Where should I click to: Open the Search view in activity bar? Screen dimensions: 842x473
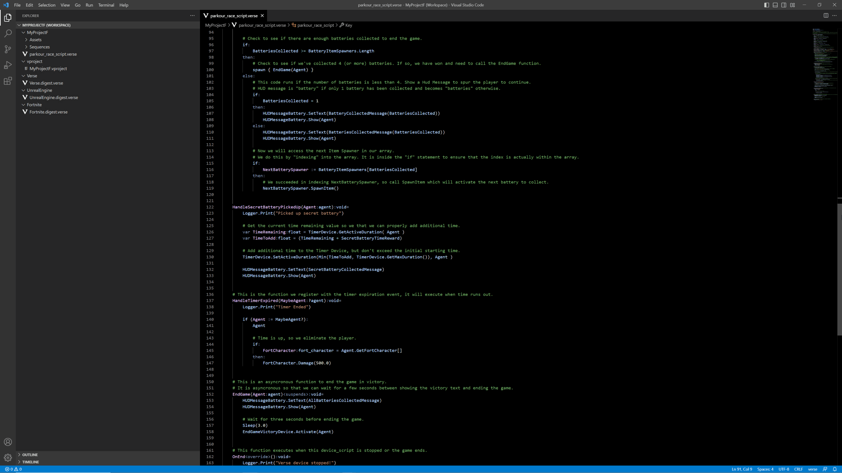pyautogui.click(x=8, y=34)
